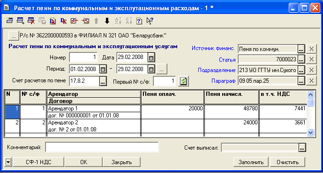
Task: Click the sort descending Z-A icon
Action: (x=129, y=21)
